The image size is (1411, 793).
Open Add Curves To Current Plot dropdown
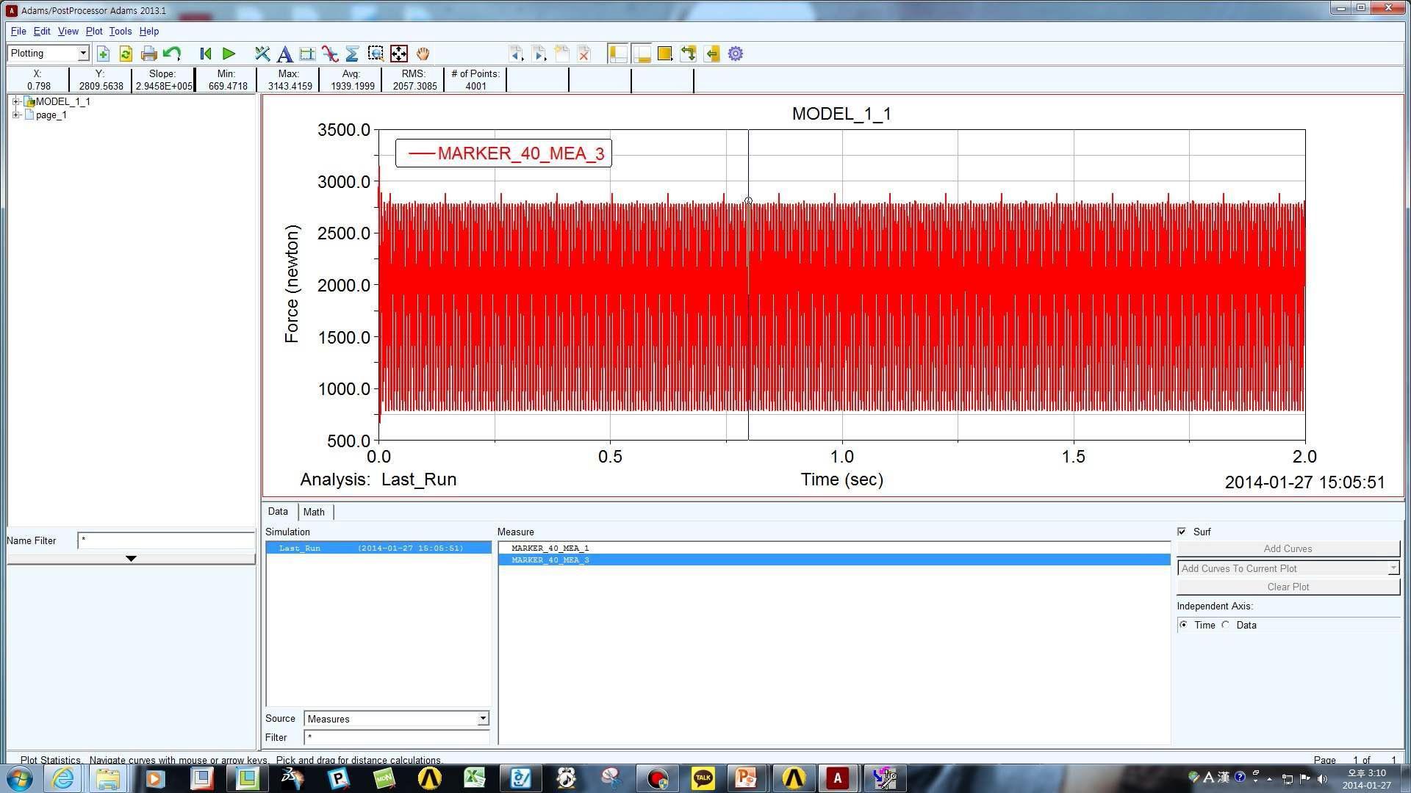(1288, 568)
